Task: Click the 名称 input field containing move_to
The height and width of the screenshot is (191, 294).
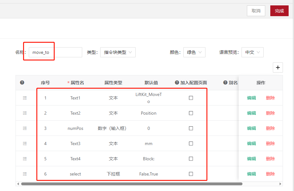Action: point(55,52)
